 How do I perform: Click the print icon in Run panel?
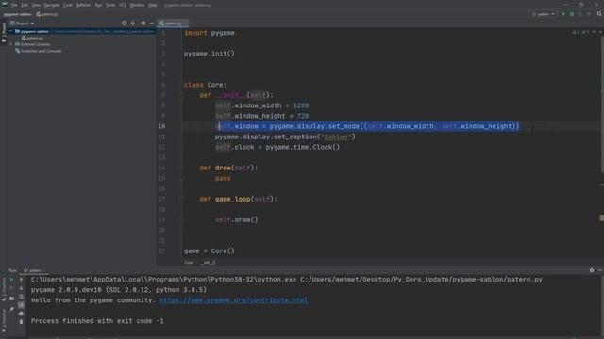21,314
